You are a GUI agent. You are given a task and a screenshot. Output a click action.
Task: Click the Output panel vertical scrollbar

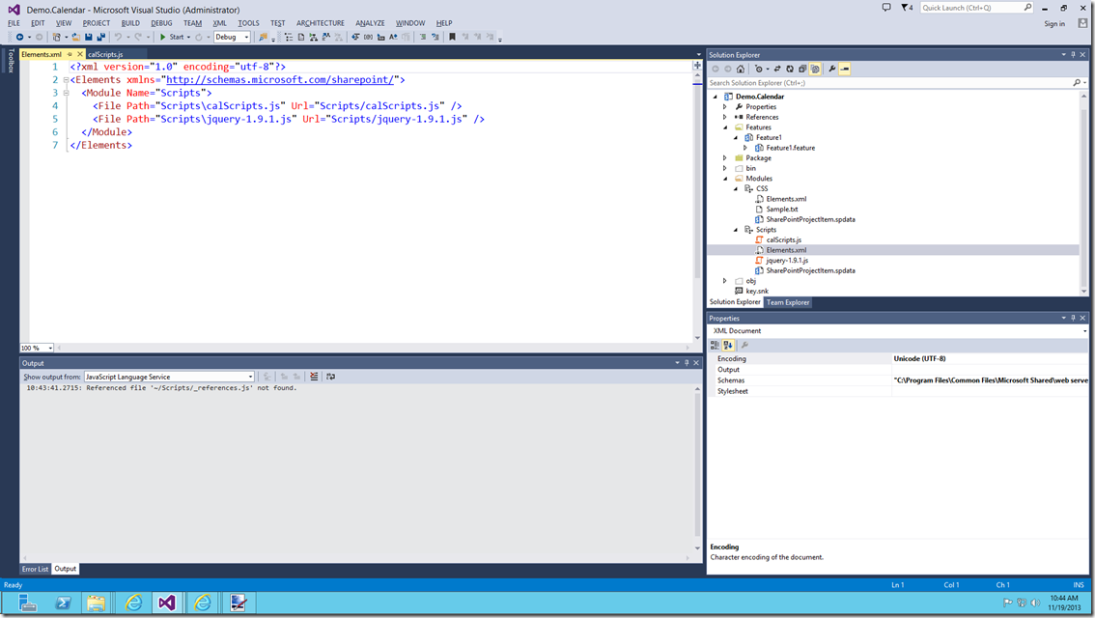(x=697, y=468)
